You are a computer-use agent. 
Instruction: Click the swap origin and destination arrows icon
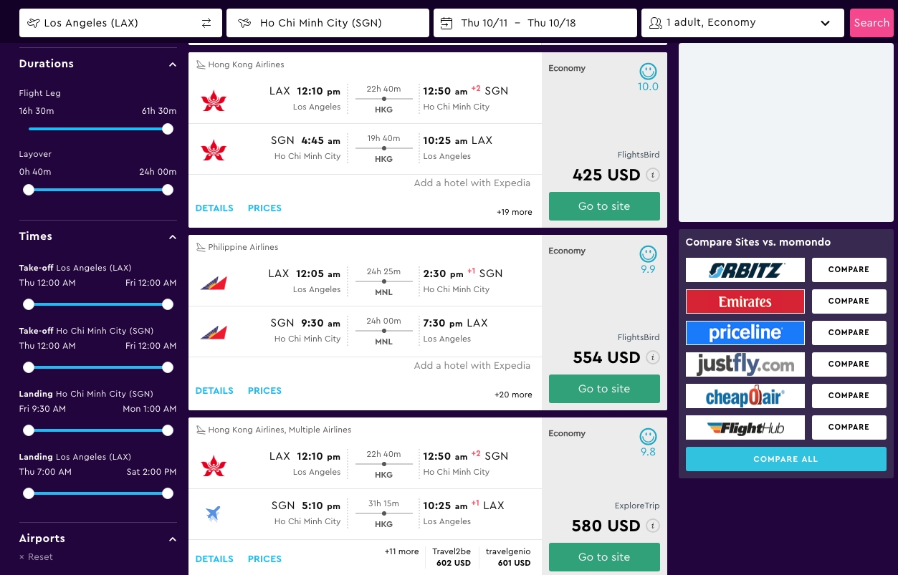coord(206,23)
